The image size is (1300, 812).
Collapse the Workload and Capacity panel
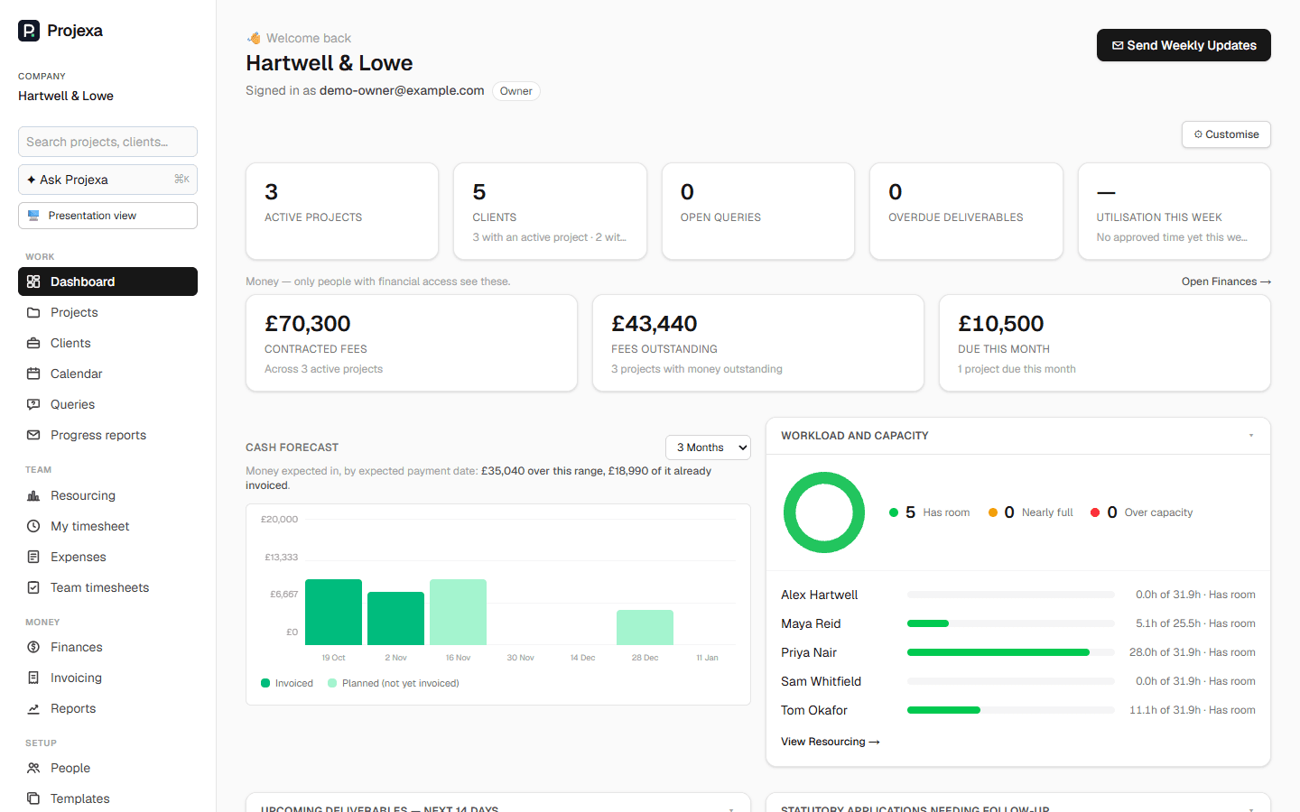coord(1251,436)
